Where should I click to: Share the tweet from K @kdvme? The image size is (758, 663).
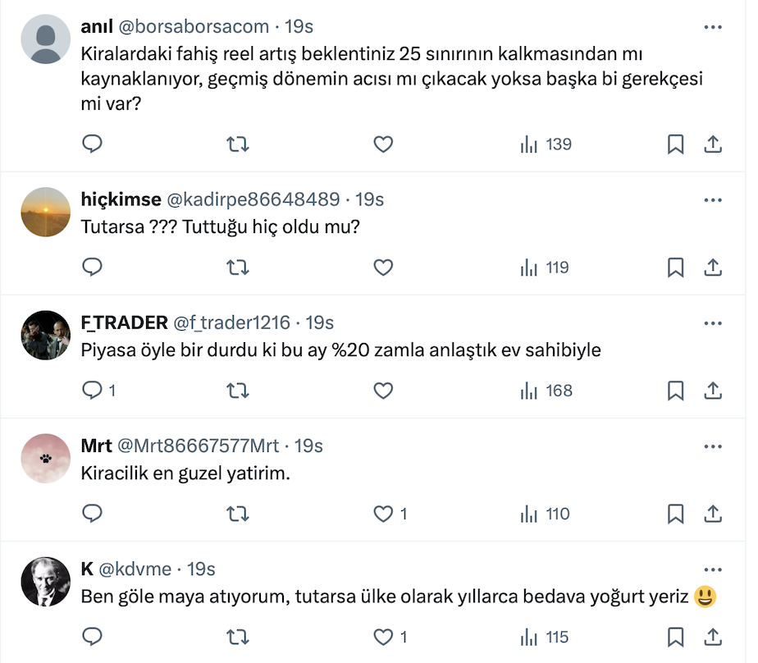pyautogui.click(x=713, y=637)
